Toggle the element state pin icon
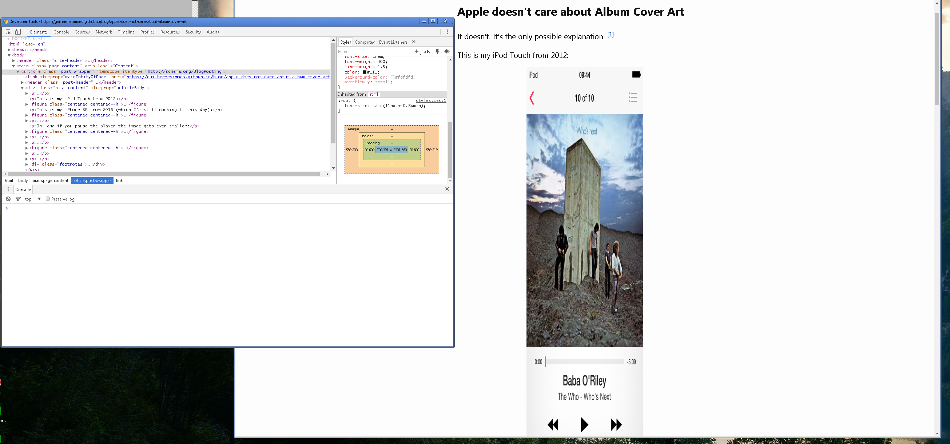Screen dimensions: 950x444 point(437,52)
